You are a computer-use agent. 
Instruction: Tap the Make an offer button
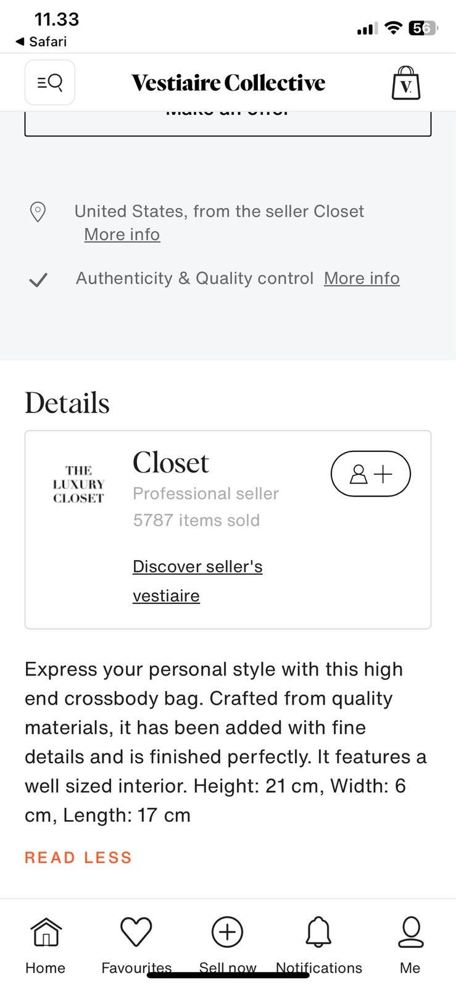point(228,123)
